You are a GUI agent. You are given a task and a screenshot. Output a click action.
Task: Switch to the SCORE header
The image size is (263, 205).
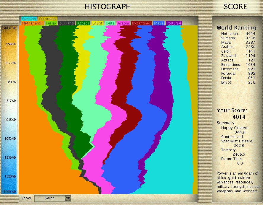tap(235, 6)
